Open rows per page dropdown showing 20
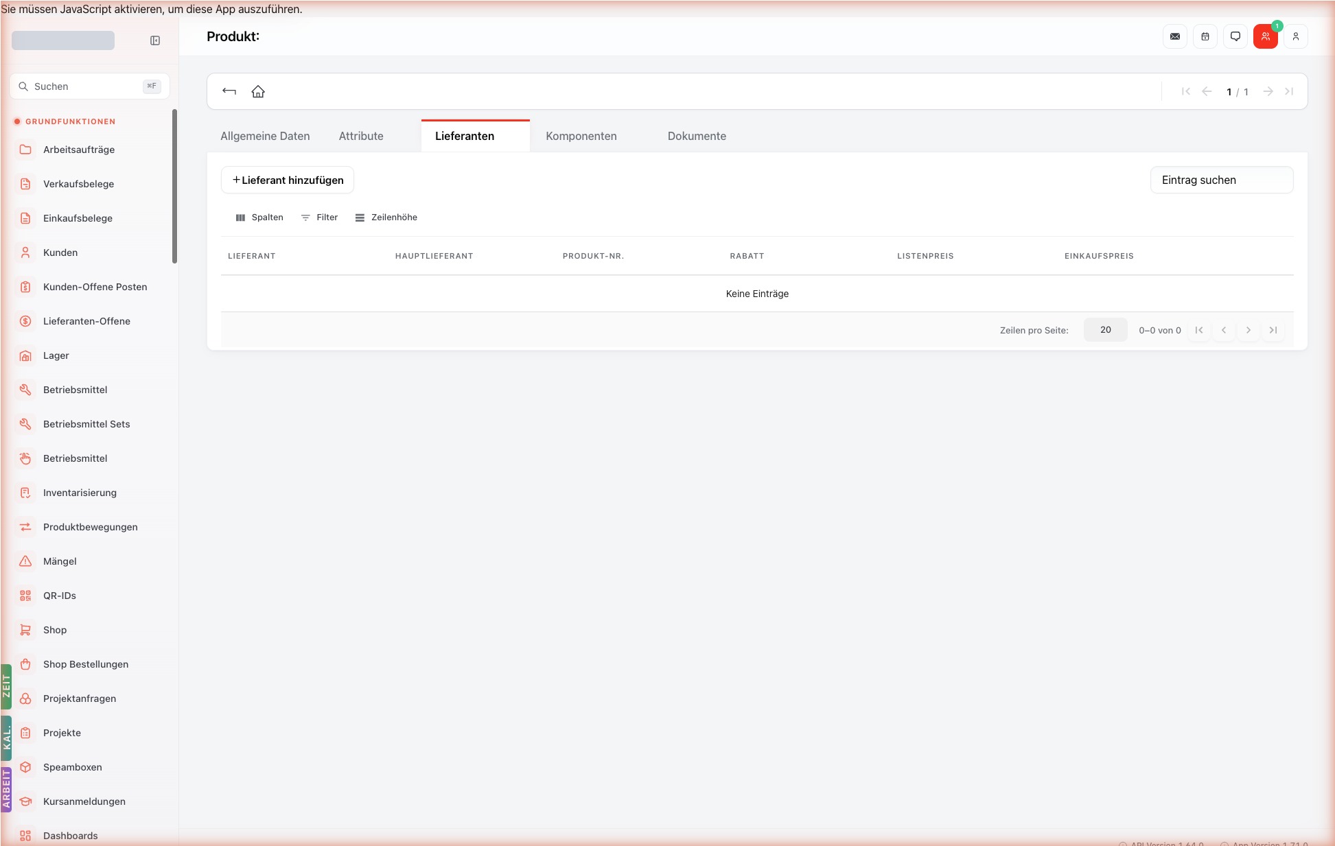 coord(1105,330)
